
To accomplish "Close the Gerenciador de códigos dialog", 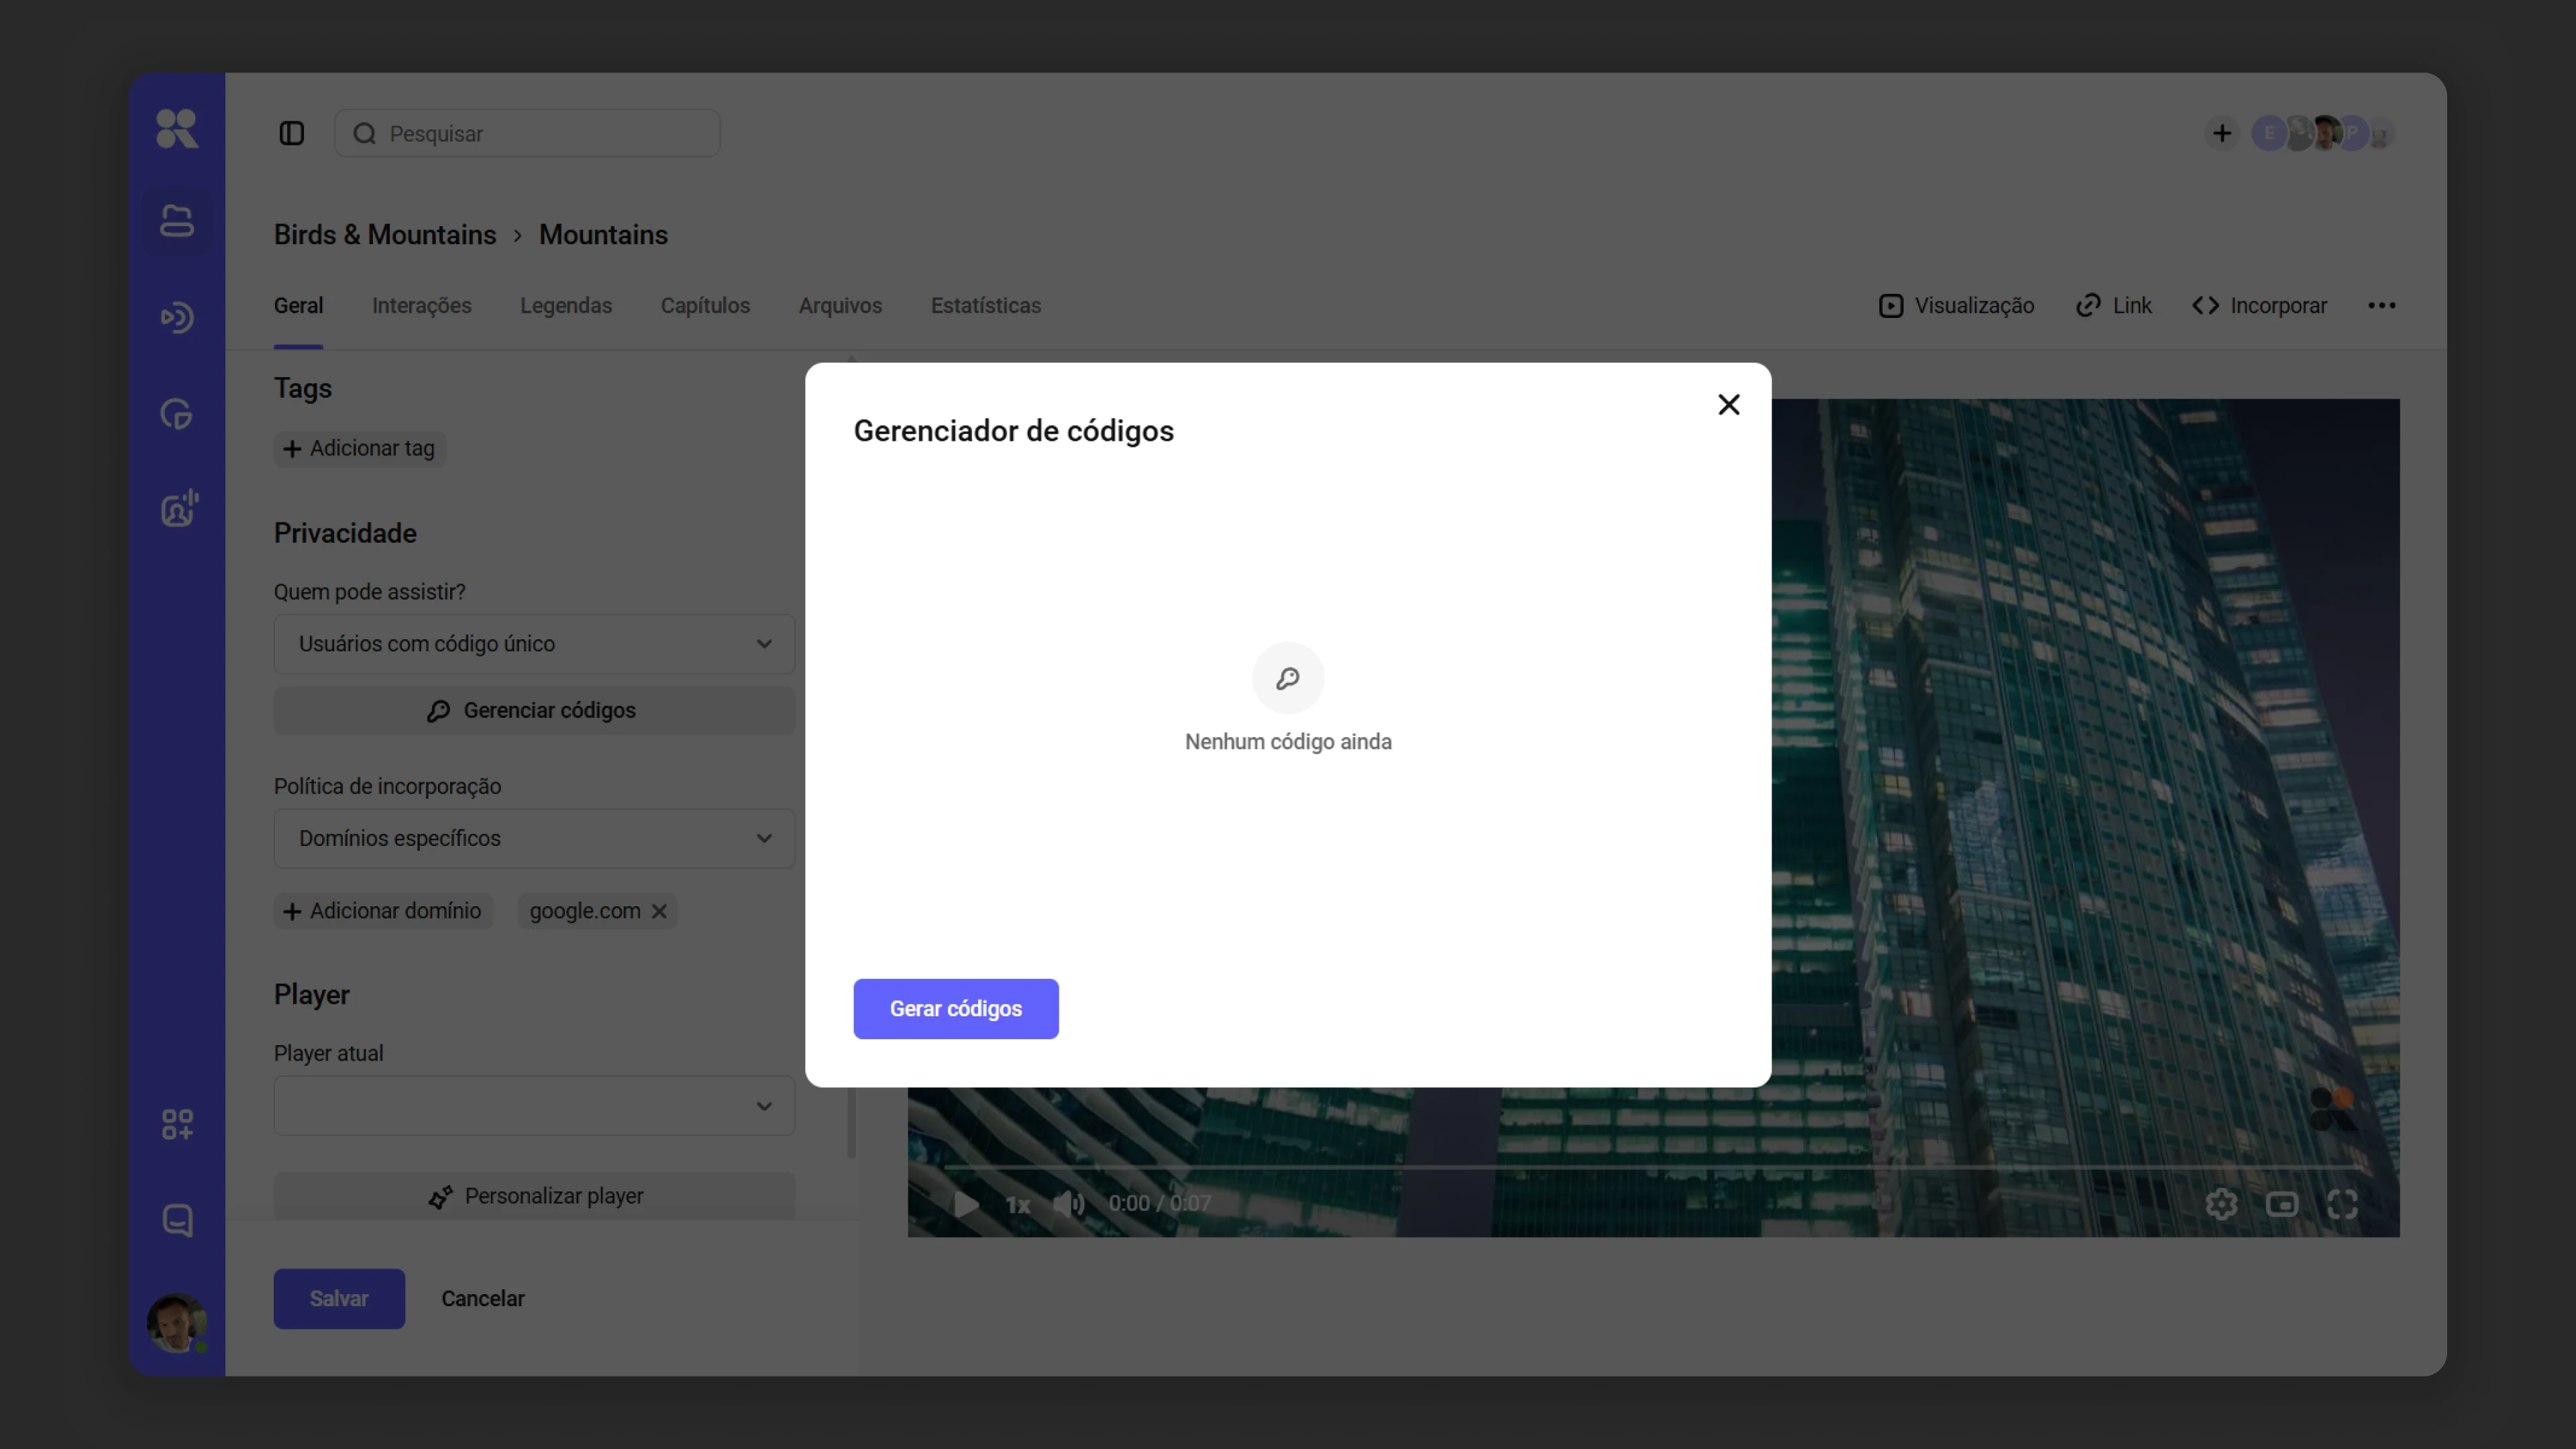I will (x=1728, y=405).
